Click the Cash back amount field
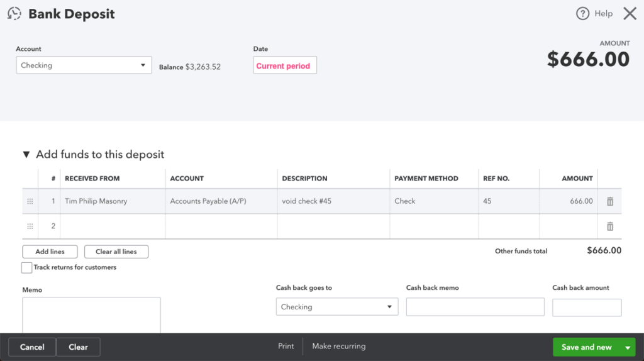Viewport: 644px width, 361px height. pyautogui.click(x=587, y=308)
